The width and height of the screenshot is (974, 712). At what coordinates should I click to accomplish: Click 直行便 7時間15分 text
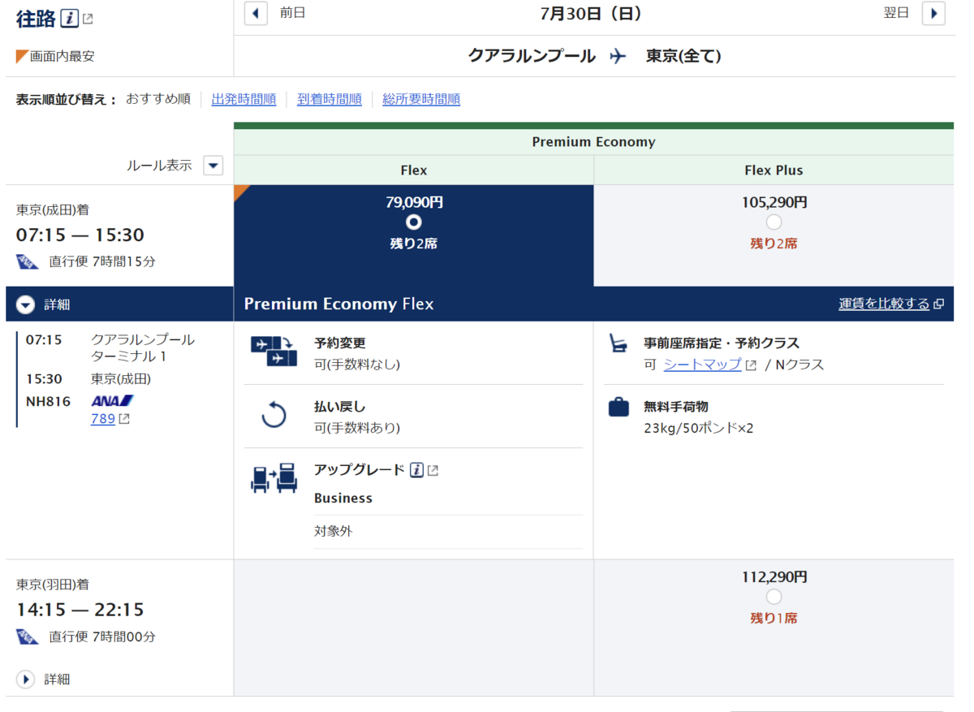102,261
